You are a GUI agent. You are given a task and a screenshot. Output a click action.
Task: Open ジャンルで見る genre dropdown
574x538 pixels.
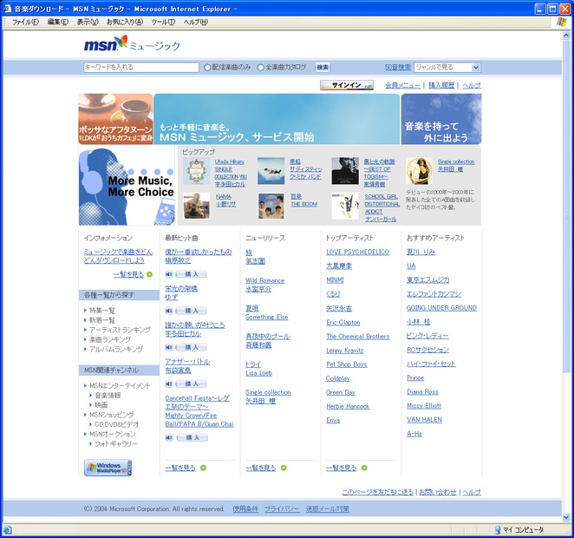(x=475, y=68)
